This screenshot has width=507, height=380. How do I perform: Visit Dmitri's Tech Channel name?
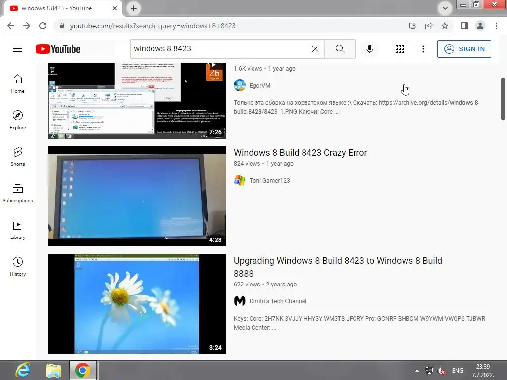pyautogui.click(x=278, y=301)
